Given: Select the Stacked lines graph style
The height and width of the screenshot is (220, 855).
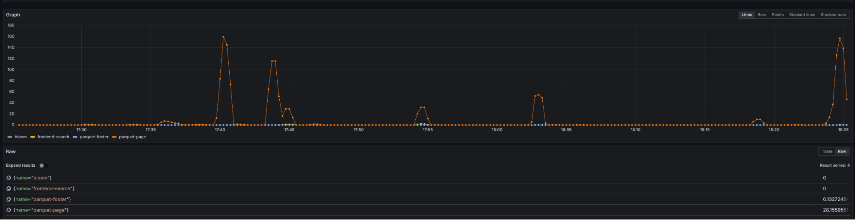Looking at the screenshot, I should click(802, 14).
